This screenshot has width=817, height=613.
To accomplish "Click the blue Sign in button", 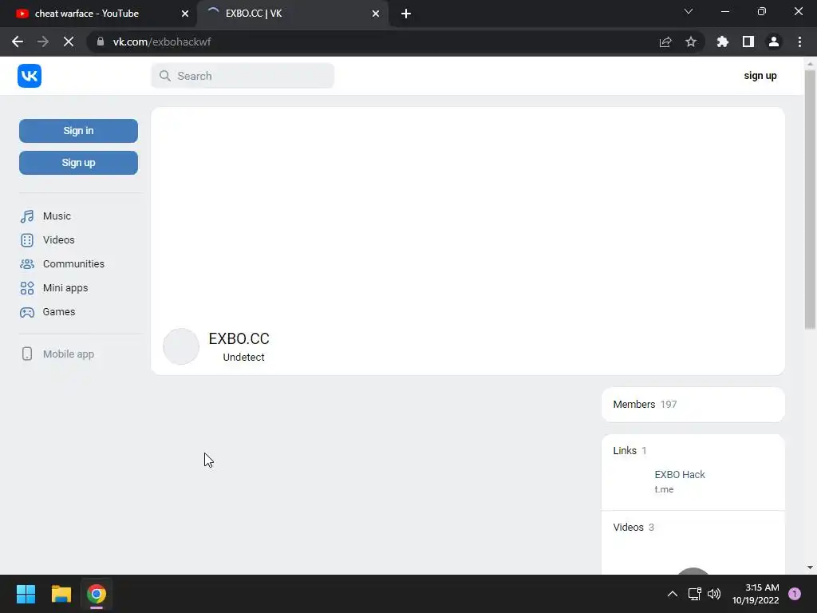I will coord(79,131).
